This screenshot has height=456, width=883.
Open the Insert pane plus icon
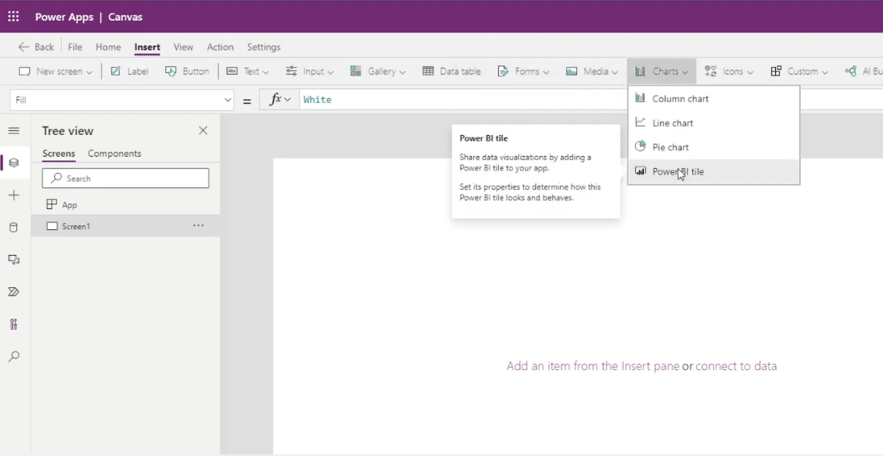click(x=14, y=195)
